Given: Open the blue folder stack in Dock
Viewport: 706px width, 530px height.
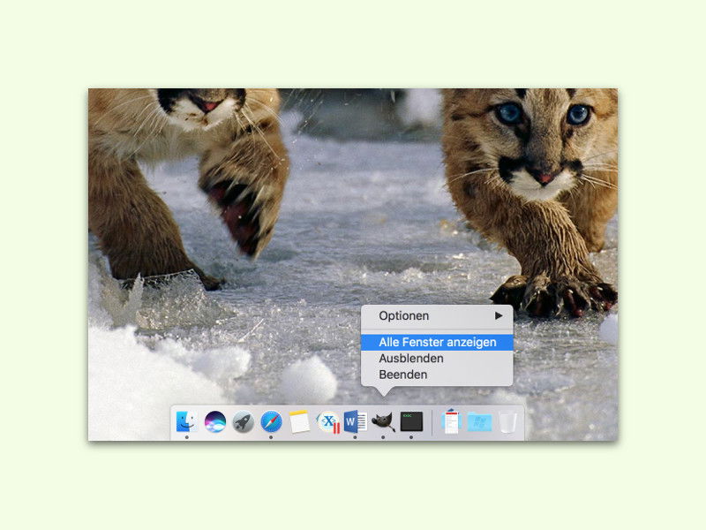Looking at the screenshot, I should click(479, 422).
